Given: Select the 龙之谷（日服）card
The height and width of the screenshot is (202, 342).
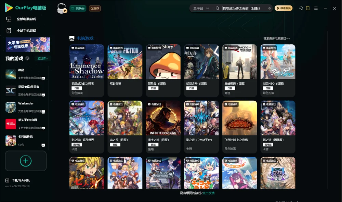Looking at the screenshot, I should click(125, 127).
